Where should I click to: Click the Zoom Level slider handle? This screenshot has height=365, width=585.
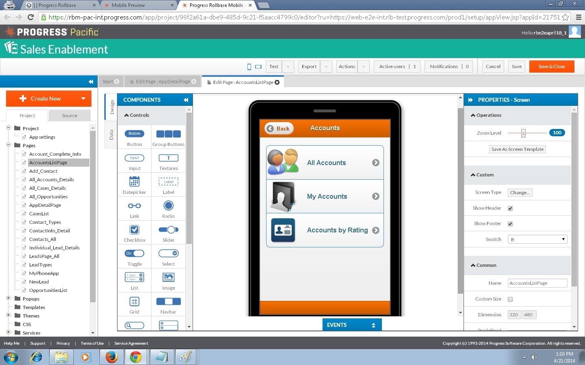click(523, 133)
